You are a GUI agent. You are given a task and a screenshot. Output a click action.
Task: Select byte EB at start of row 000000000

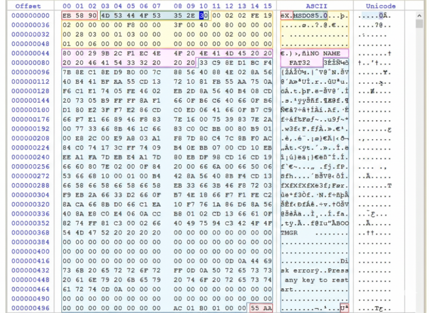click(x=67, y=16)
